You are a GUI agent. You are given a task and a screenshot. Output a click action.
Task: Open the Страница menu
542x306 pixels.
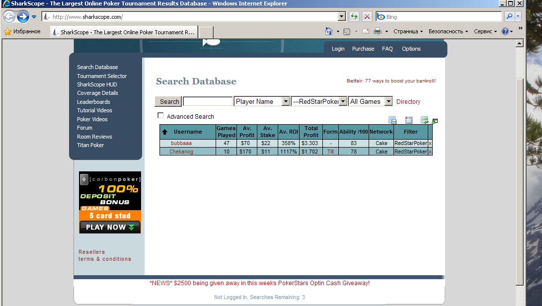[408, 31]
